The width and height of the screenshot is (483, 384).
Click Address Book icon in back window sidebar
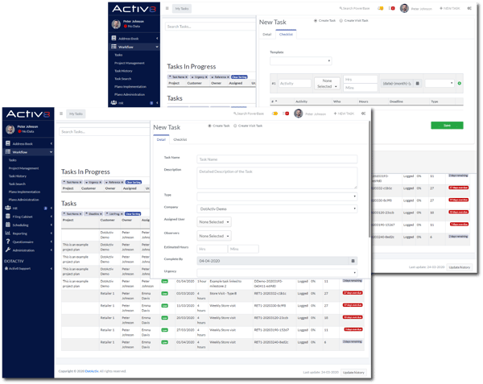click(x=114, y=38)
